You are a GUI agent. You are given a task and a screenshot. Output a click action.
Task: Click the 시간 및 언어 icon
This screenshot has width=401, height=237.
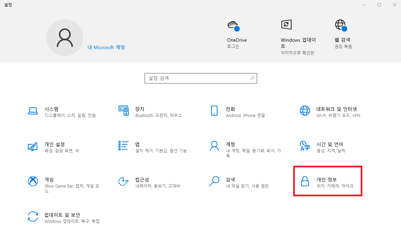click(x=305, y=146)
